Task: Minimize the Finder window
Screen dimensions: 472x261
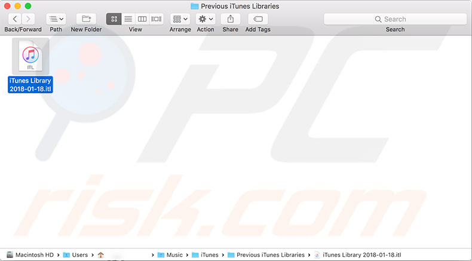Action: click(x=18, y=6)
